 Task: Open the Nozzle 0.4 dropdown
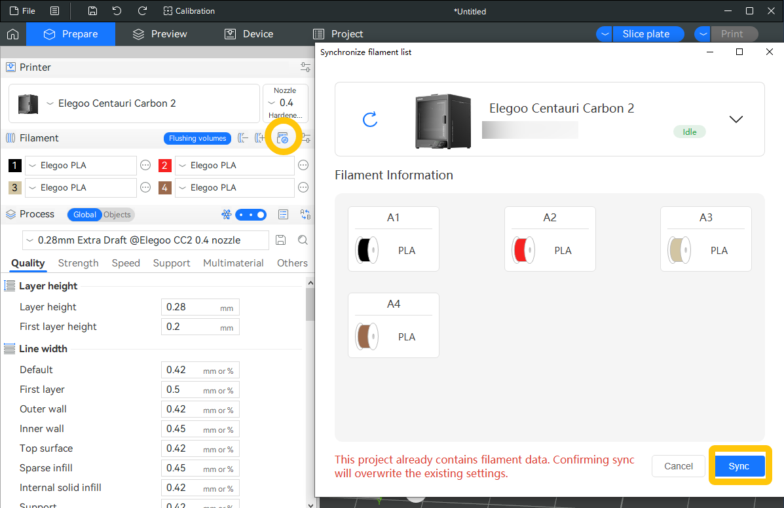(x=286, y=103)
